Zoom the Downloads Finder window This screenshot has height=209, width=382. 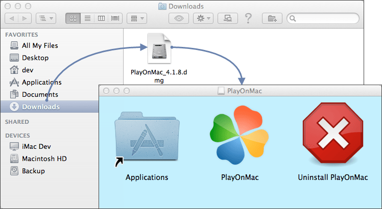tap(28, 6)
